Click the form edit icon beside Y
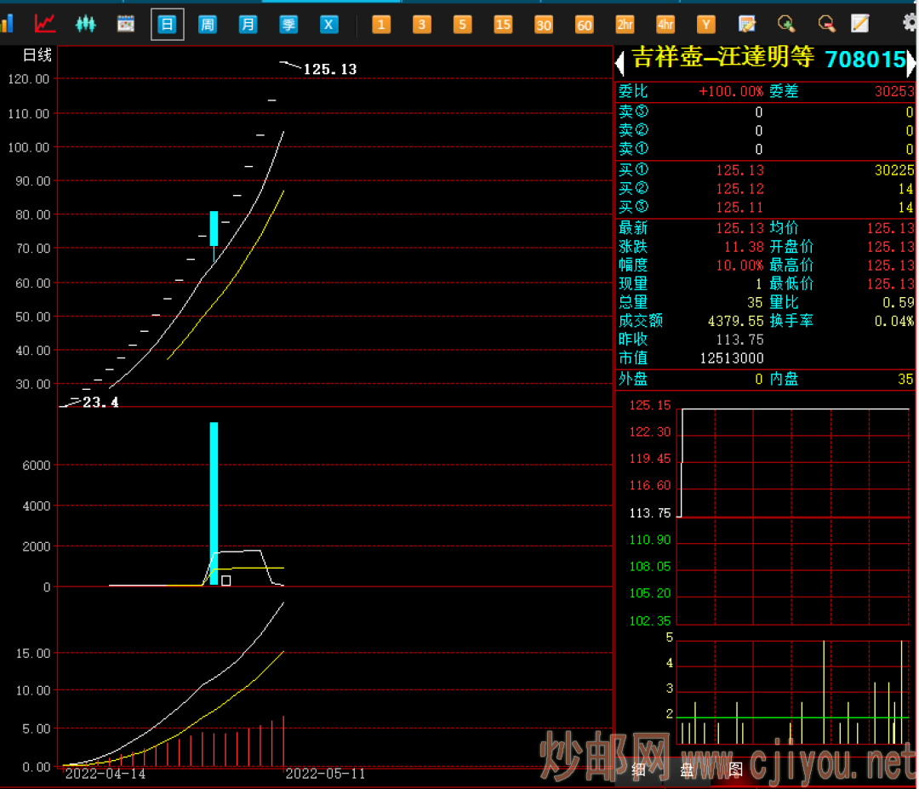Image resolution: width=919 pixels, height=789 pixels. point(746,24)
